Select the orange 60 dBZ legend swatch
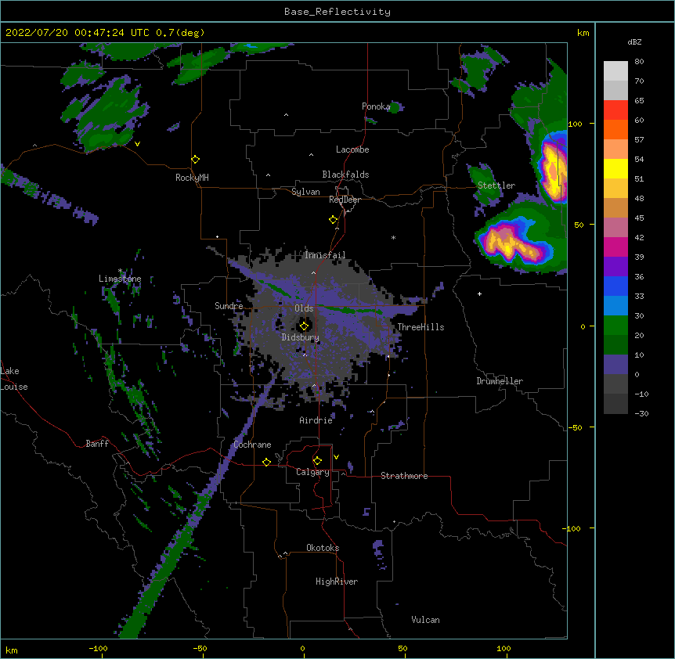 click(615, 129)
